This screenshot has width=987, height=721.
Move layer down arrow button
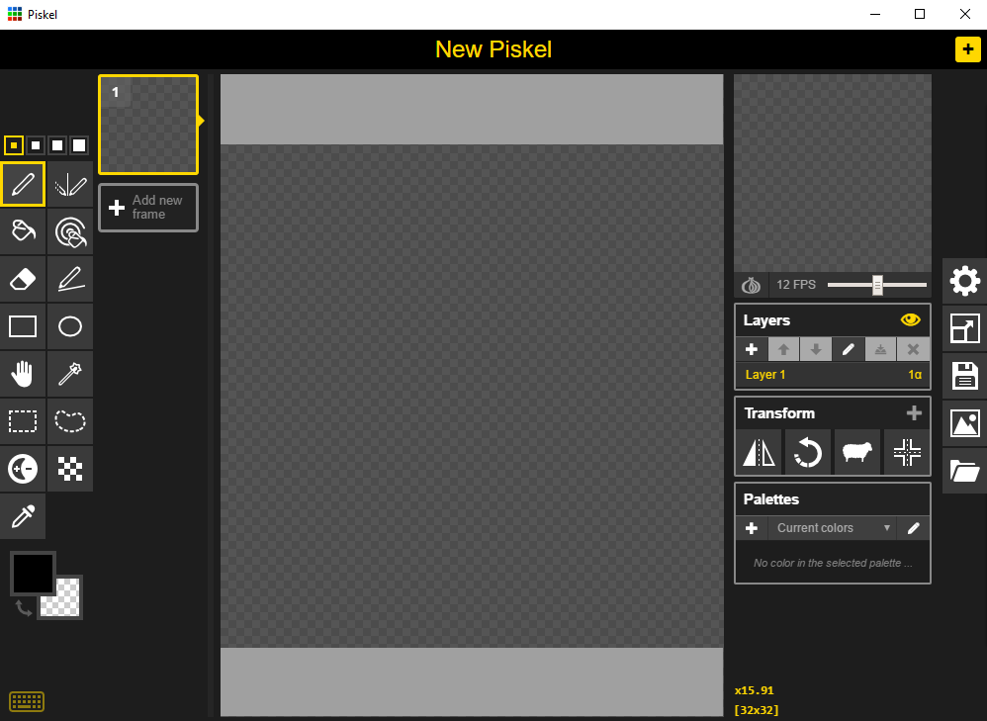coord(816,349)
